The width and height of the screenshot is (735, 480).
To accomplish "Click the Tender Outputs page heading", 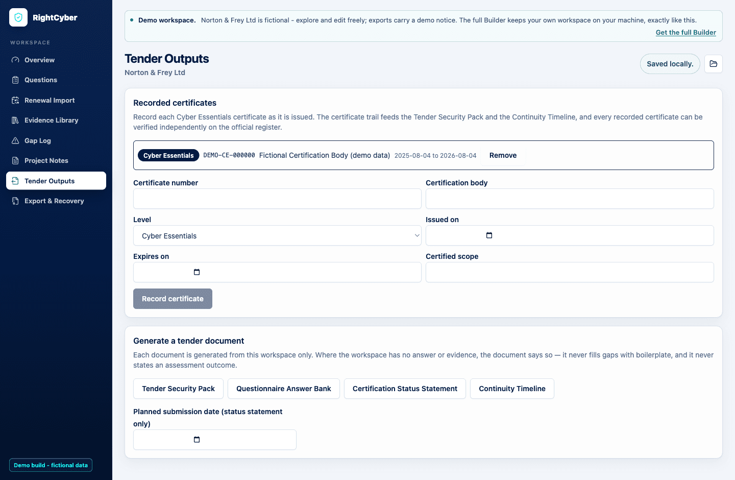I will pos(167,59).
